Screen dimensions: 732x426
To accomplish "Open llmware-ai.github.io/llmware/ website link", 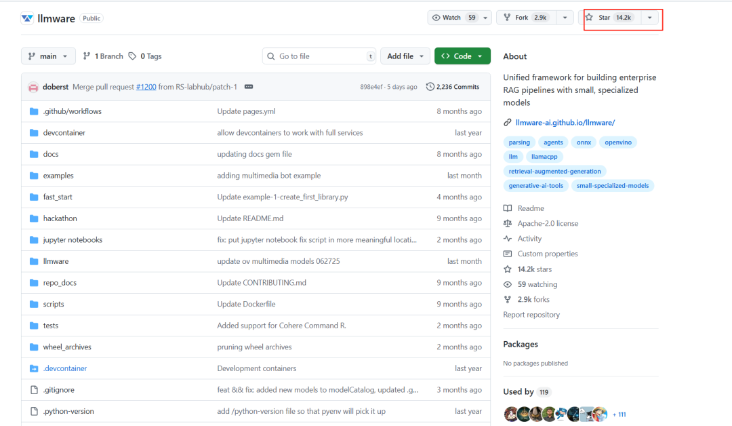I will (565, 122).
